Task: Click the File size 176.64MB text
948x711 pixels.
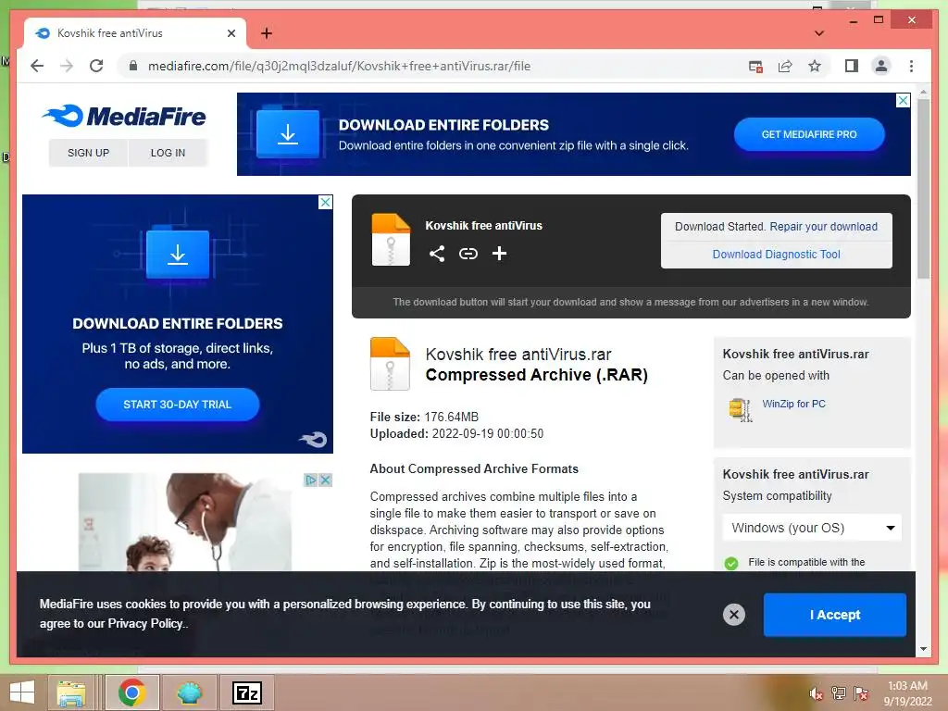Action: click(x=424, y=418)
